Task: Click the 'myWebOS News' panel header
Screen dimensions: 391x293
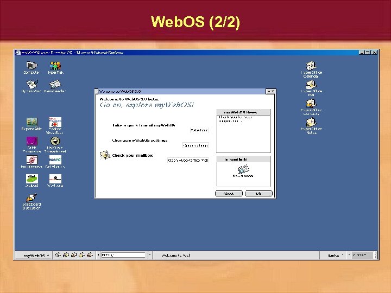Action: [244, 112]
